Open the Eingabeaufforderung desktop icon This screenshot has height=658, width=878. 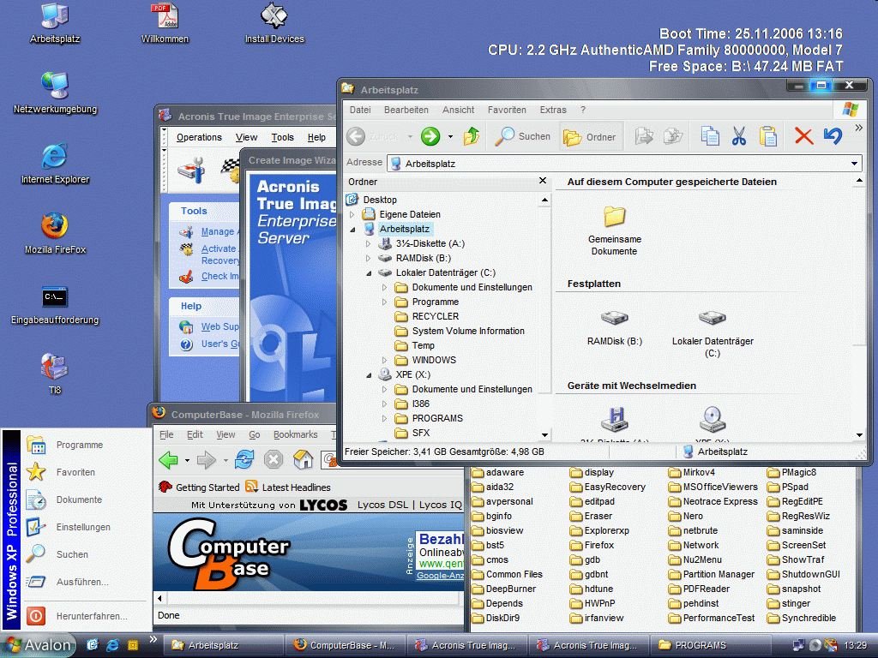(55, 304)
